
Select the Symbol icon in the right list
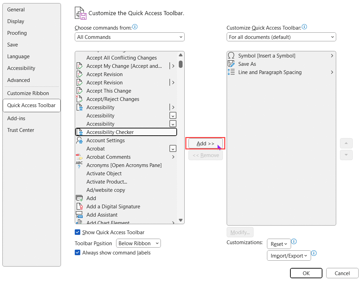pos(231,55)
